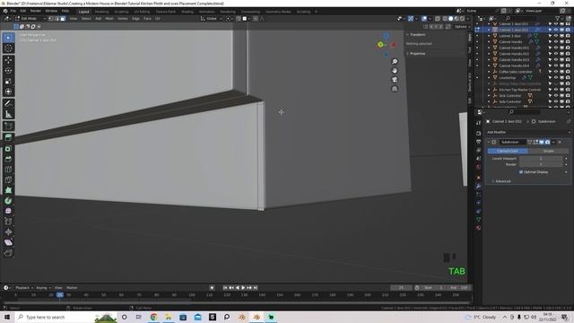Expand the Advanced section of Subdivision
This screenshot has height=323, width=574.
(x=501, y=181)
